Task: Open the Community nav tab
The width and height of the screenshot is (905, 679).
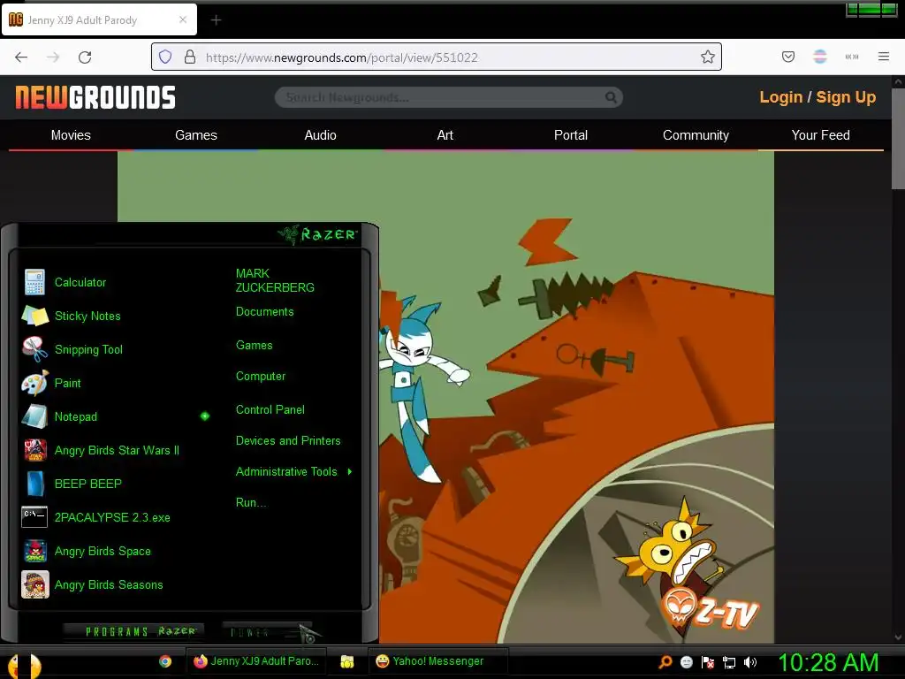Action: [x=696, y=135]
